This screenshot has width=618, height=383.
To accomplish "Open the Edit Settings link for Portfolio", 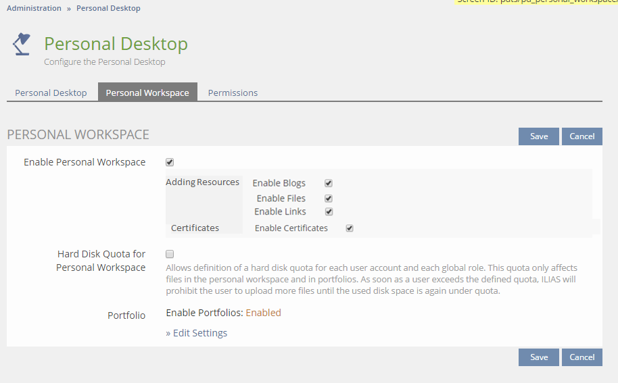I will tap(197, 333).
